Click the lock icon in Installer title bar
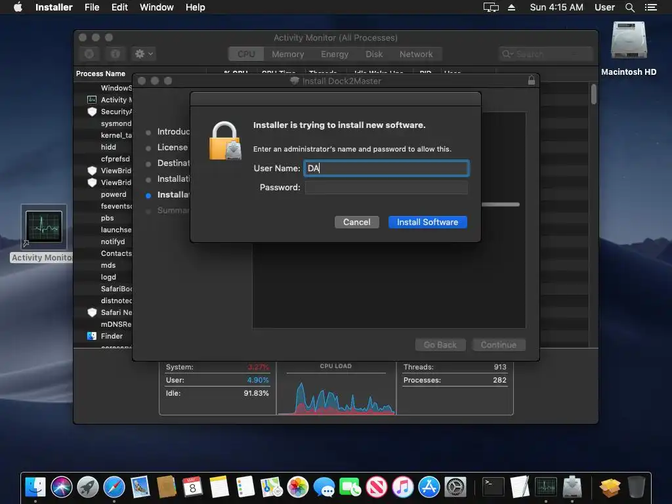This screenshot has height=504, width=672. pyautogui.click(x=532, y=80)
